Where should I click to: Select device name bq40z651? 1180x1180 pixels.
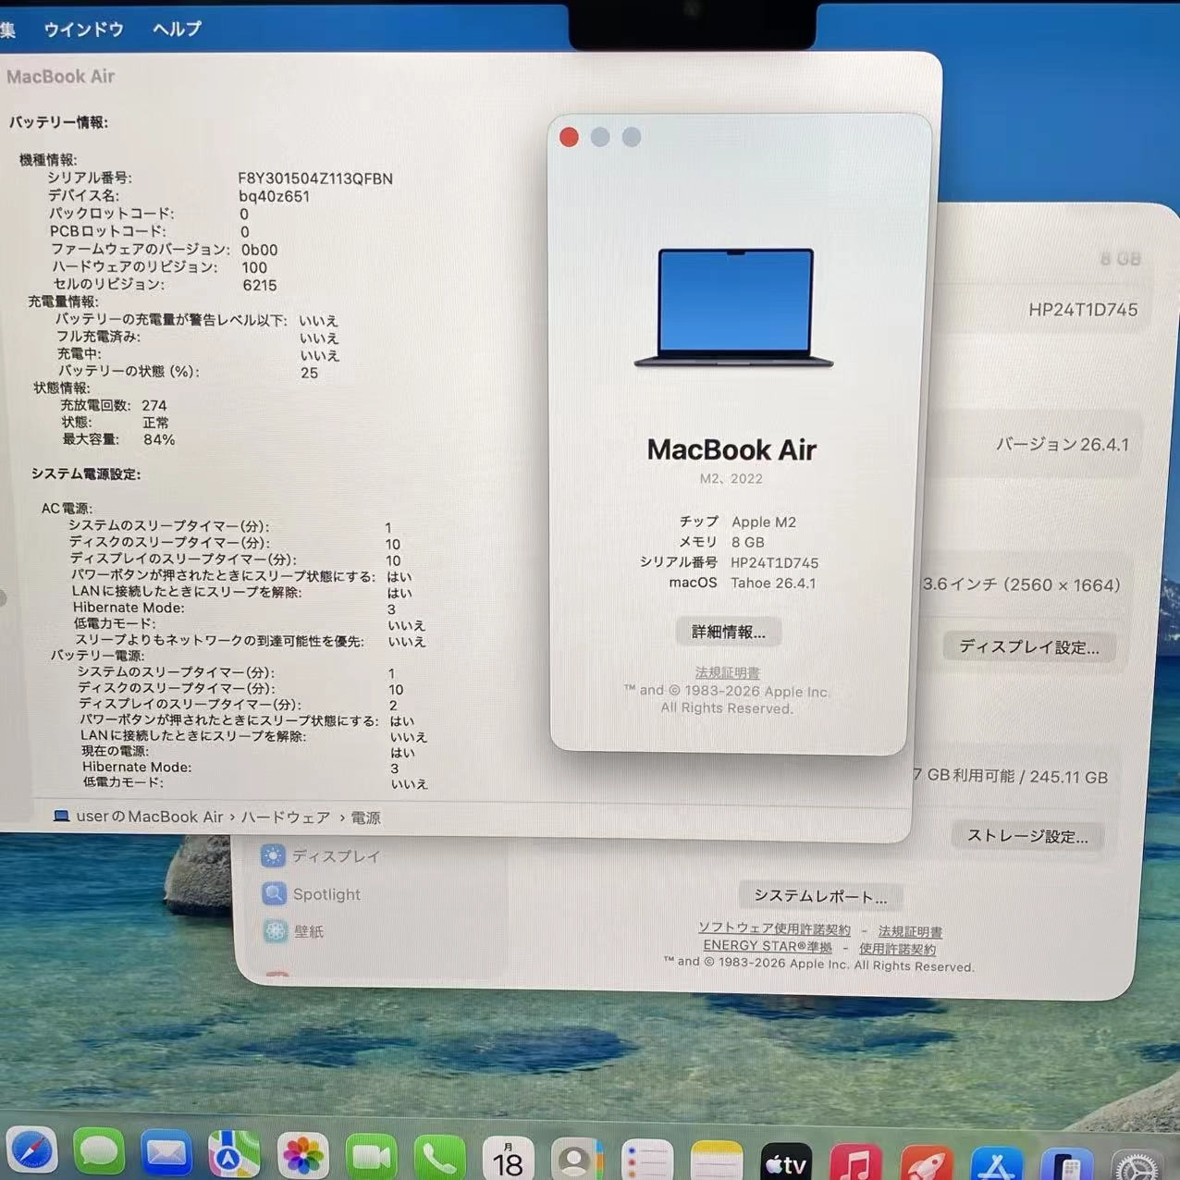tap(274, 195)
